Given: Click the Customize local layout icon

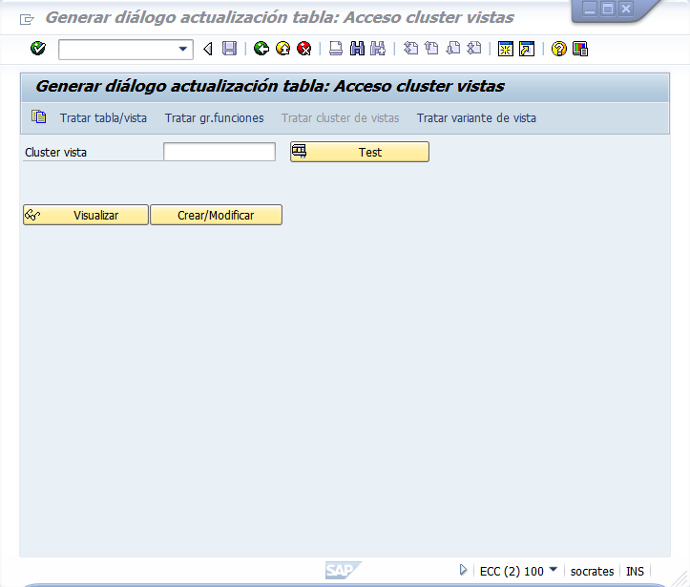Looking at the screenshot, I should [580, 49].
